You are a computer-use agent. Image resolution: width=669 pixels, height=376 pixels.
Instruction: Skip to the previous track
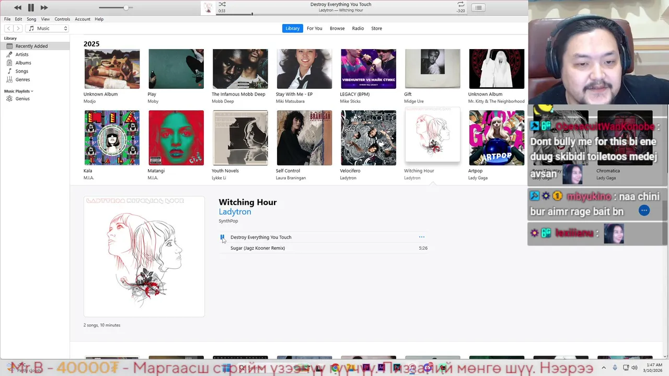(18, 7)
